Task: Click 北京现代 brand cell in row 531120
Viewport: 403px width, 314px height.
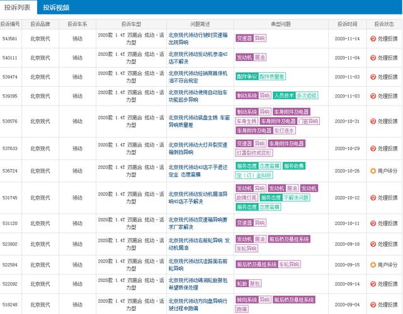Action: 40,224
